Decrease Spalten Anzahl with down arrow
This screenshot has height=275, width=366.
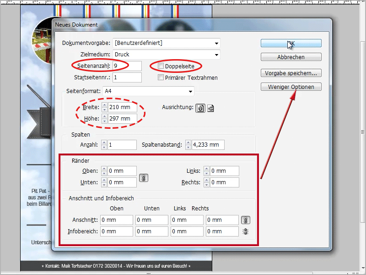(104, 147)
